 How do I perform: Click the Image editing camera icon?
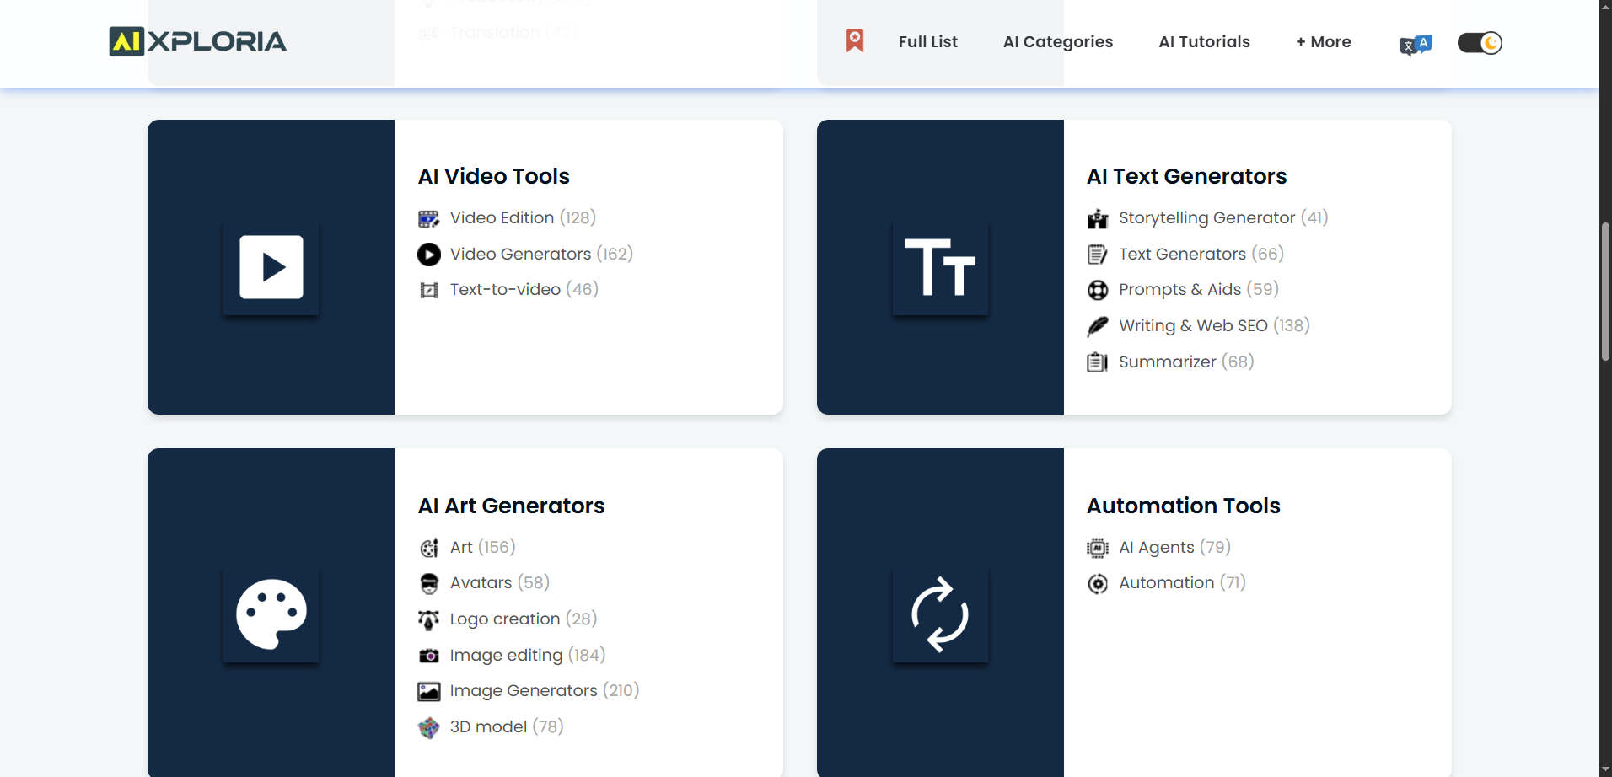(429, 656)
